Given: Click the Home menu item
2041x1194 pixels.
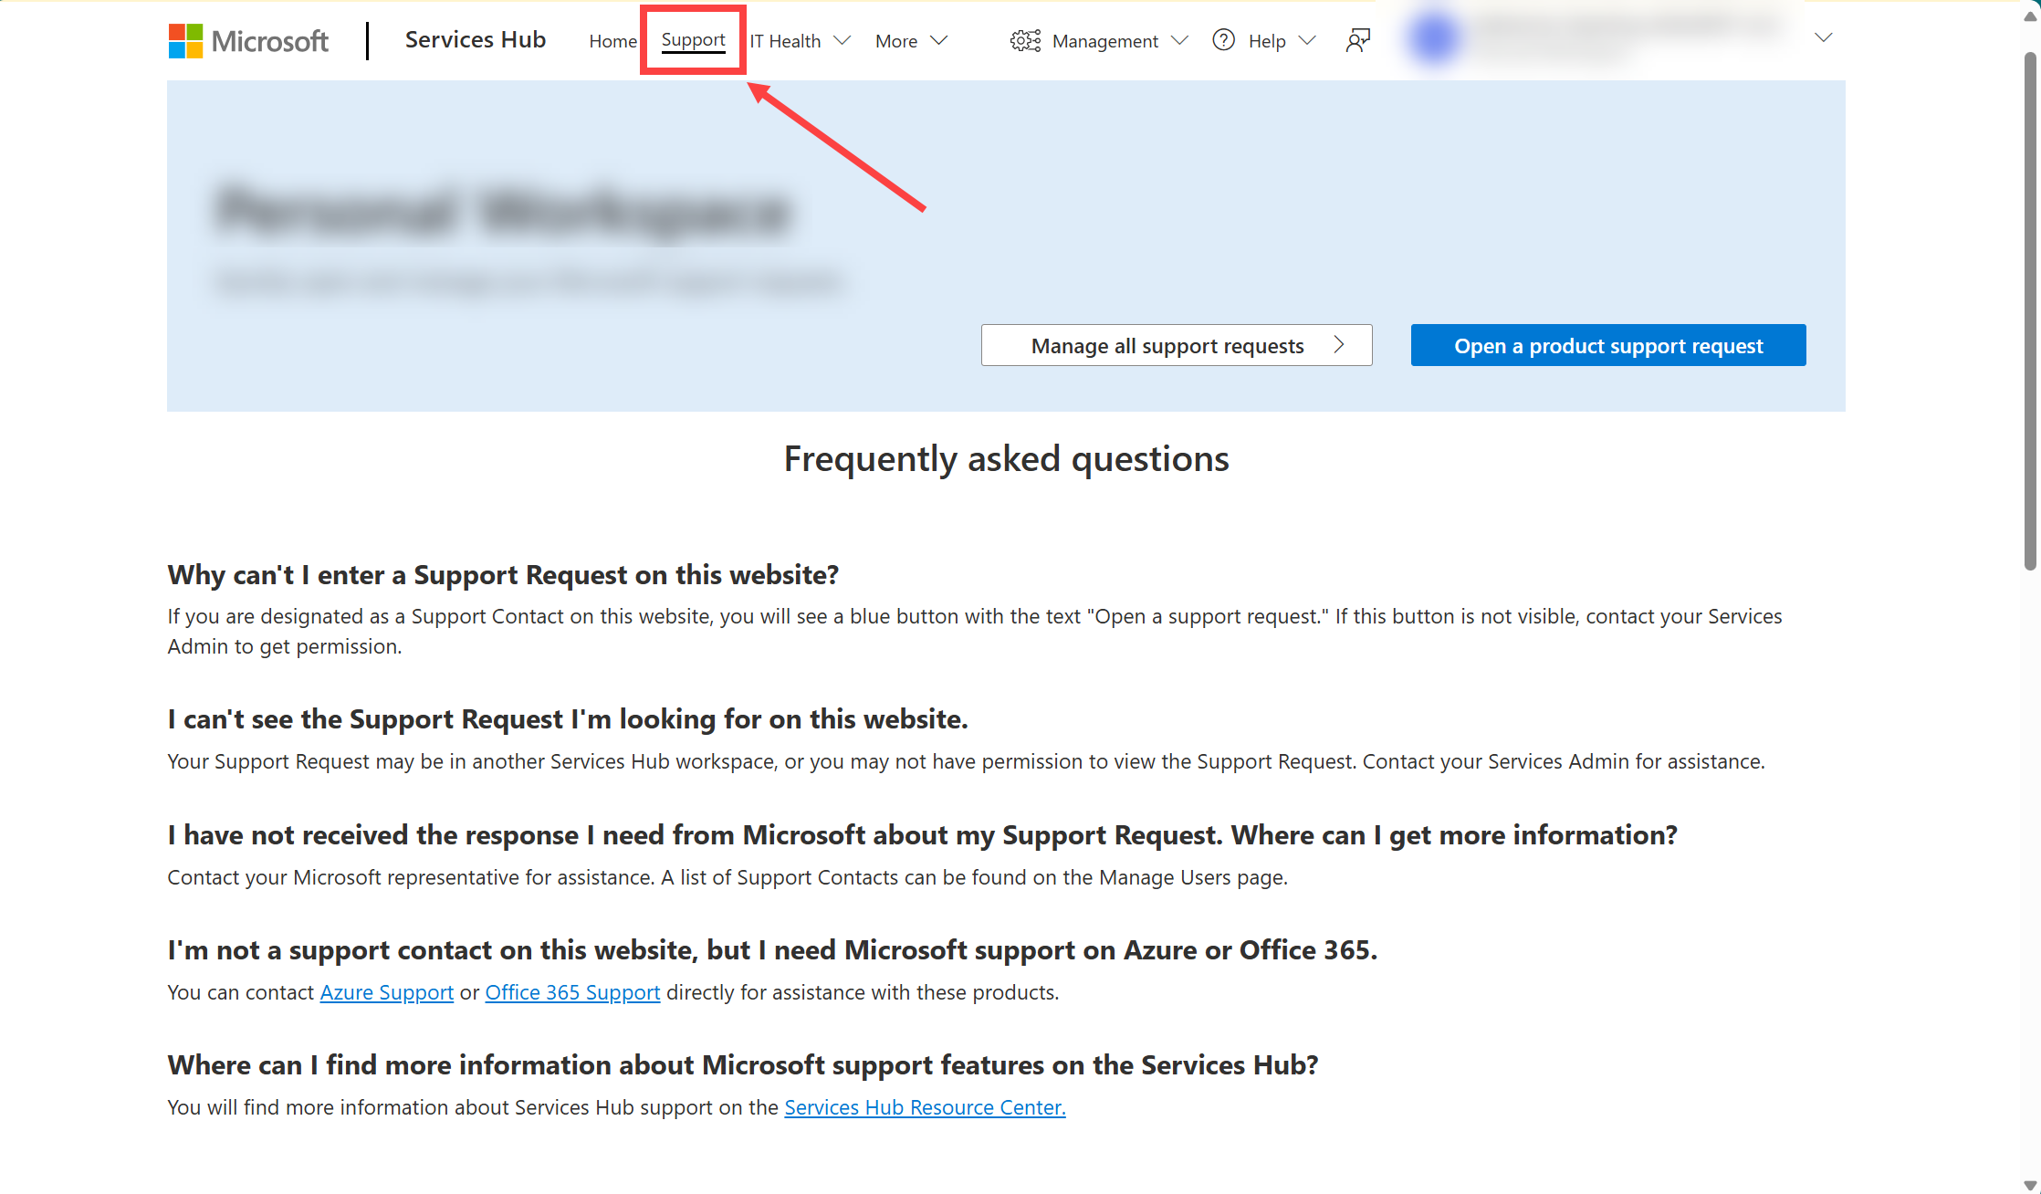Looking at the screenshot, I should [612, 40].
